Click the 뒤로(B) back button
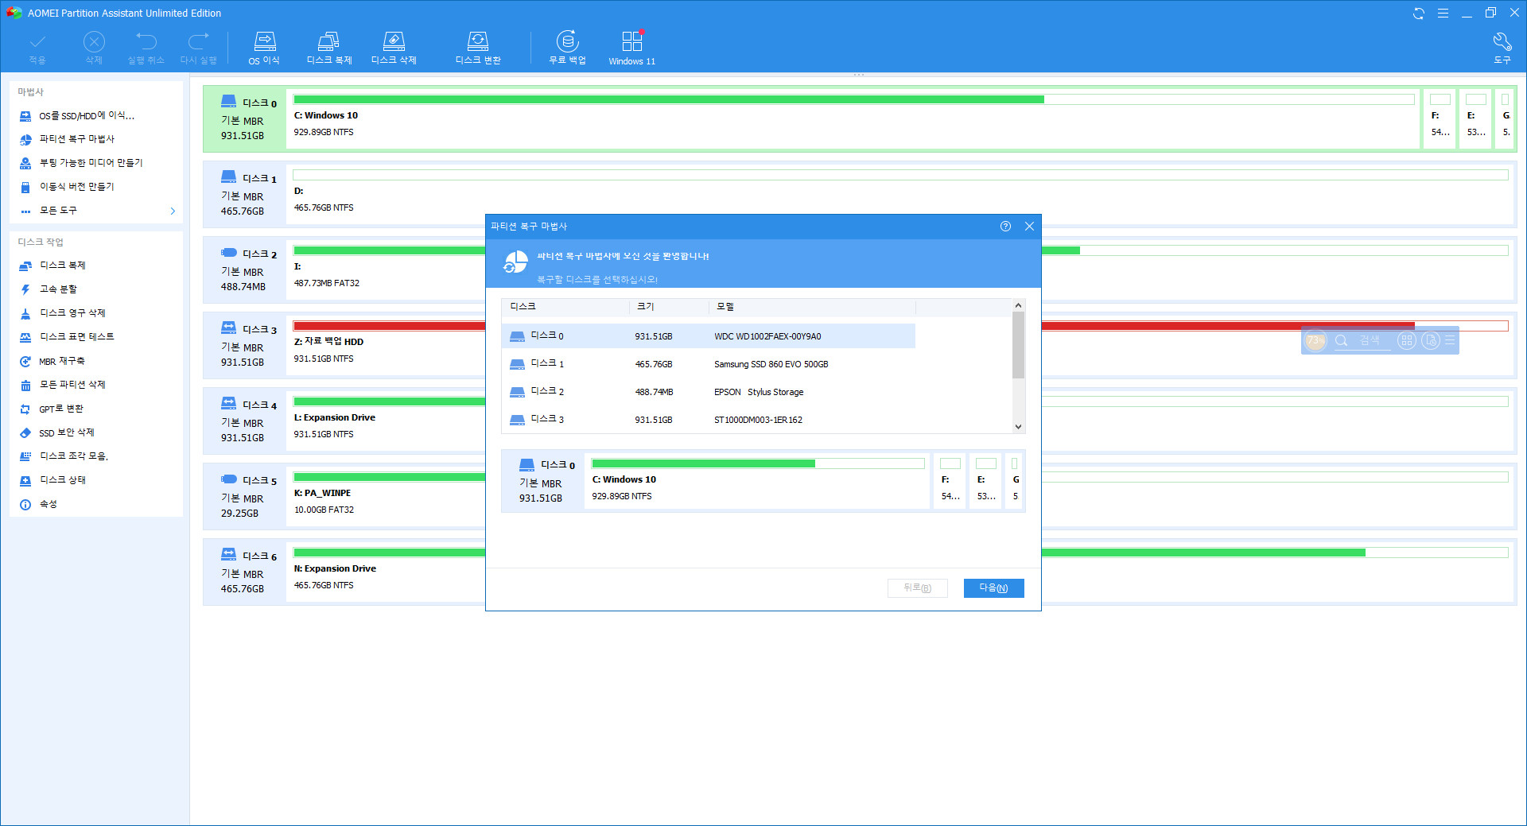 pos(917,588)
